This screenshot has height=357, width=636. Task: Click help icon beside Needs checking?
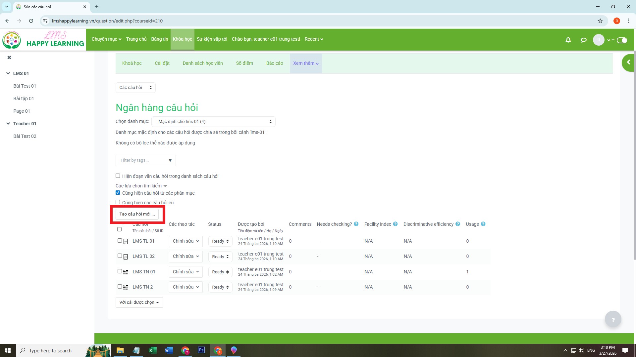(x=356, y=224)
